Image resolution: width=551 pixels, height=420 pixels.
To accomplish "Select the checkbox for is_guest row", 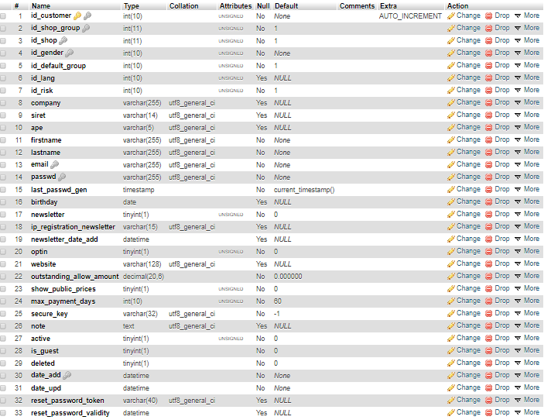I will pos(3,351).
